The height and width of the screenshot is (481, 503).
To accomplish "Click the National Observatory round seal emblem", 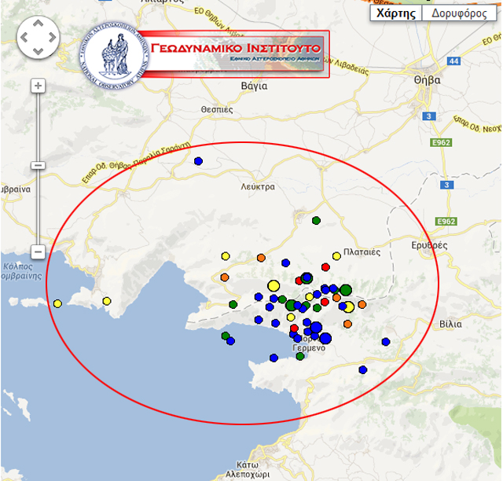I will coord(115,55).
